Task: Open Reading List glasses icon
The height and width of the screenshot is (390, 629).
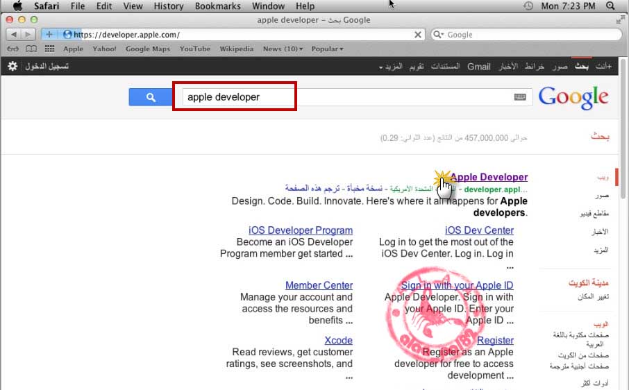Action: click(x=12, y=49)
